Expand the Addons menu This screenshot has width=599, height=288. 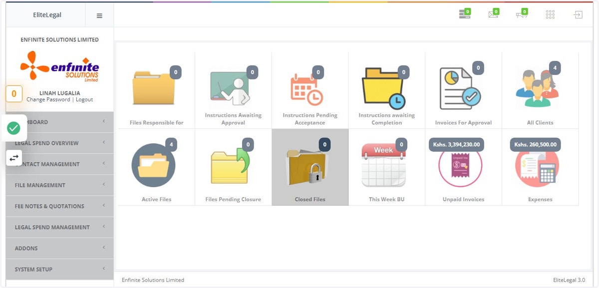point(60,248)
